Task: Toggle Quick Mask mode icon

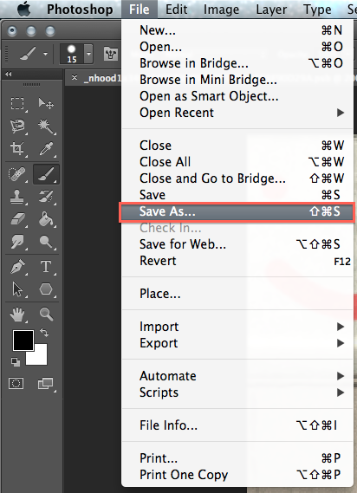Action: 16,384
